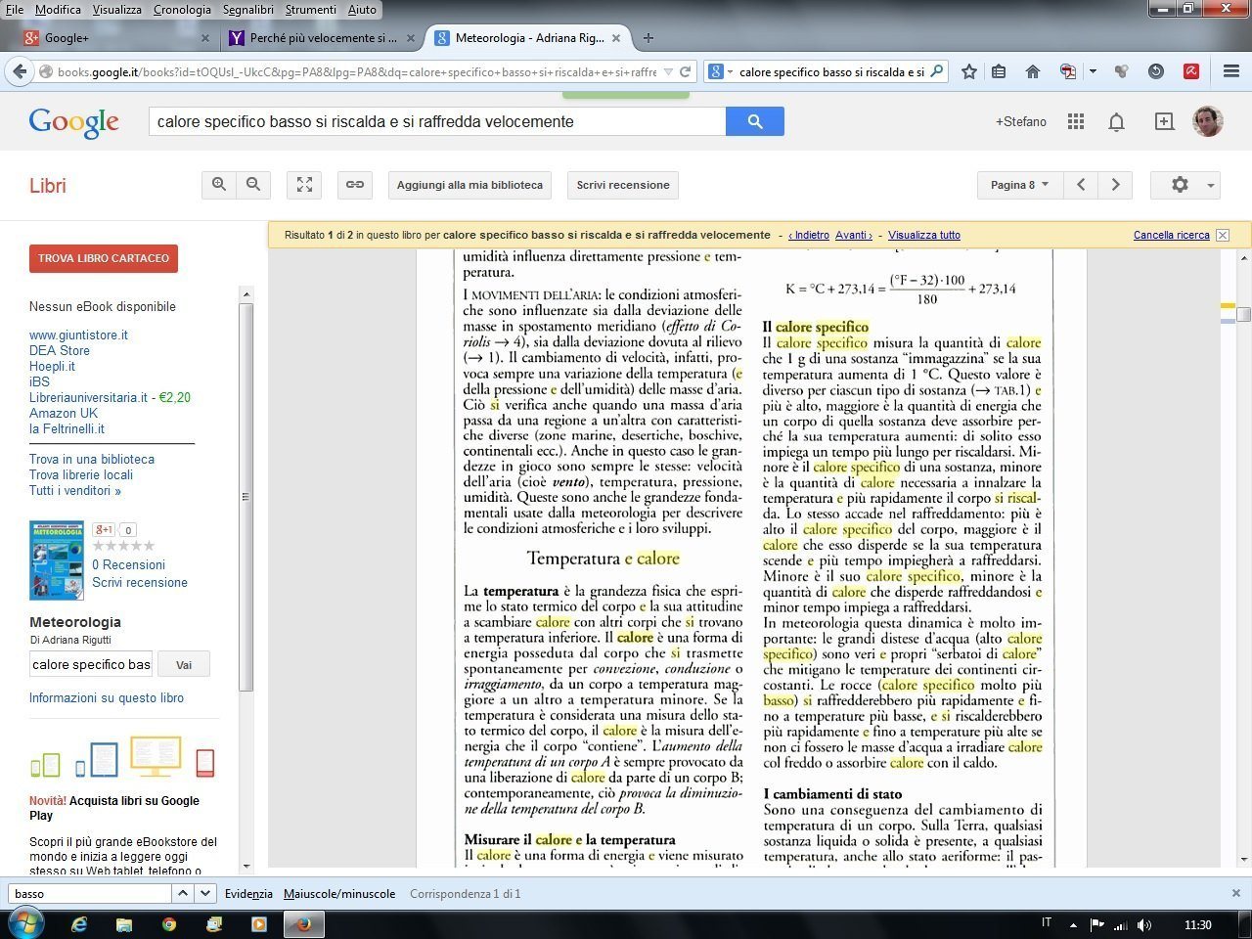Click the link icon for this book
This screenshot has height=939, width=1252.
[355, 185]
